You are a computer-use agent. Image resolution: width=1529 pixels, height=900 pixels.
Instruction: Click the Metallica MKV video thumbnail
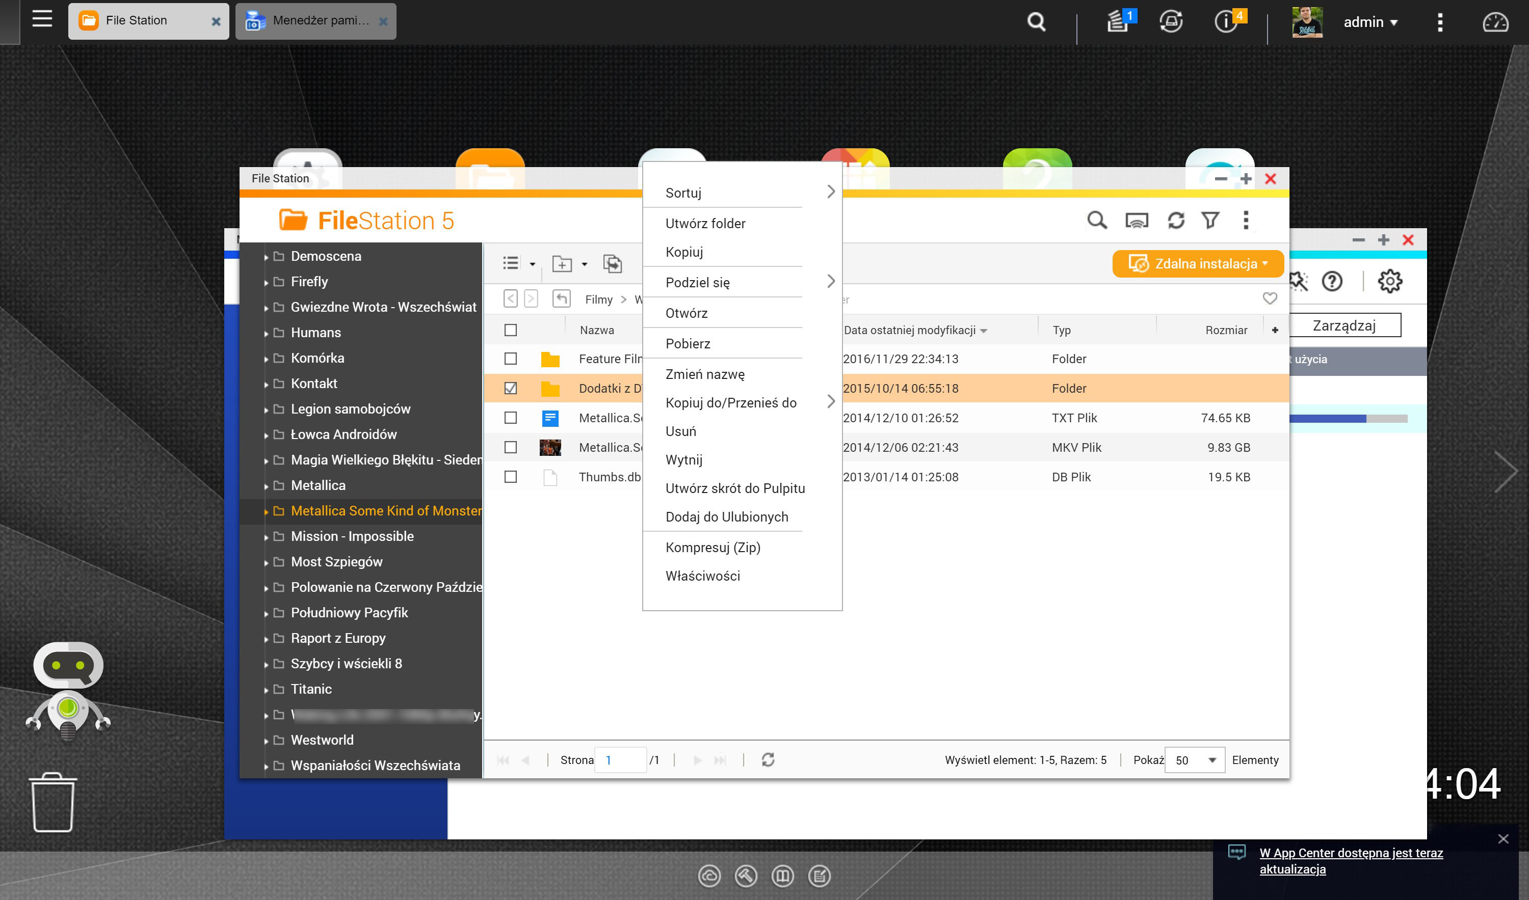(550, 448)
